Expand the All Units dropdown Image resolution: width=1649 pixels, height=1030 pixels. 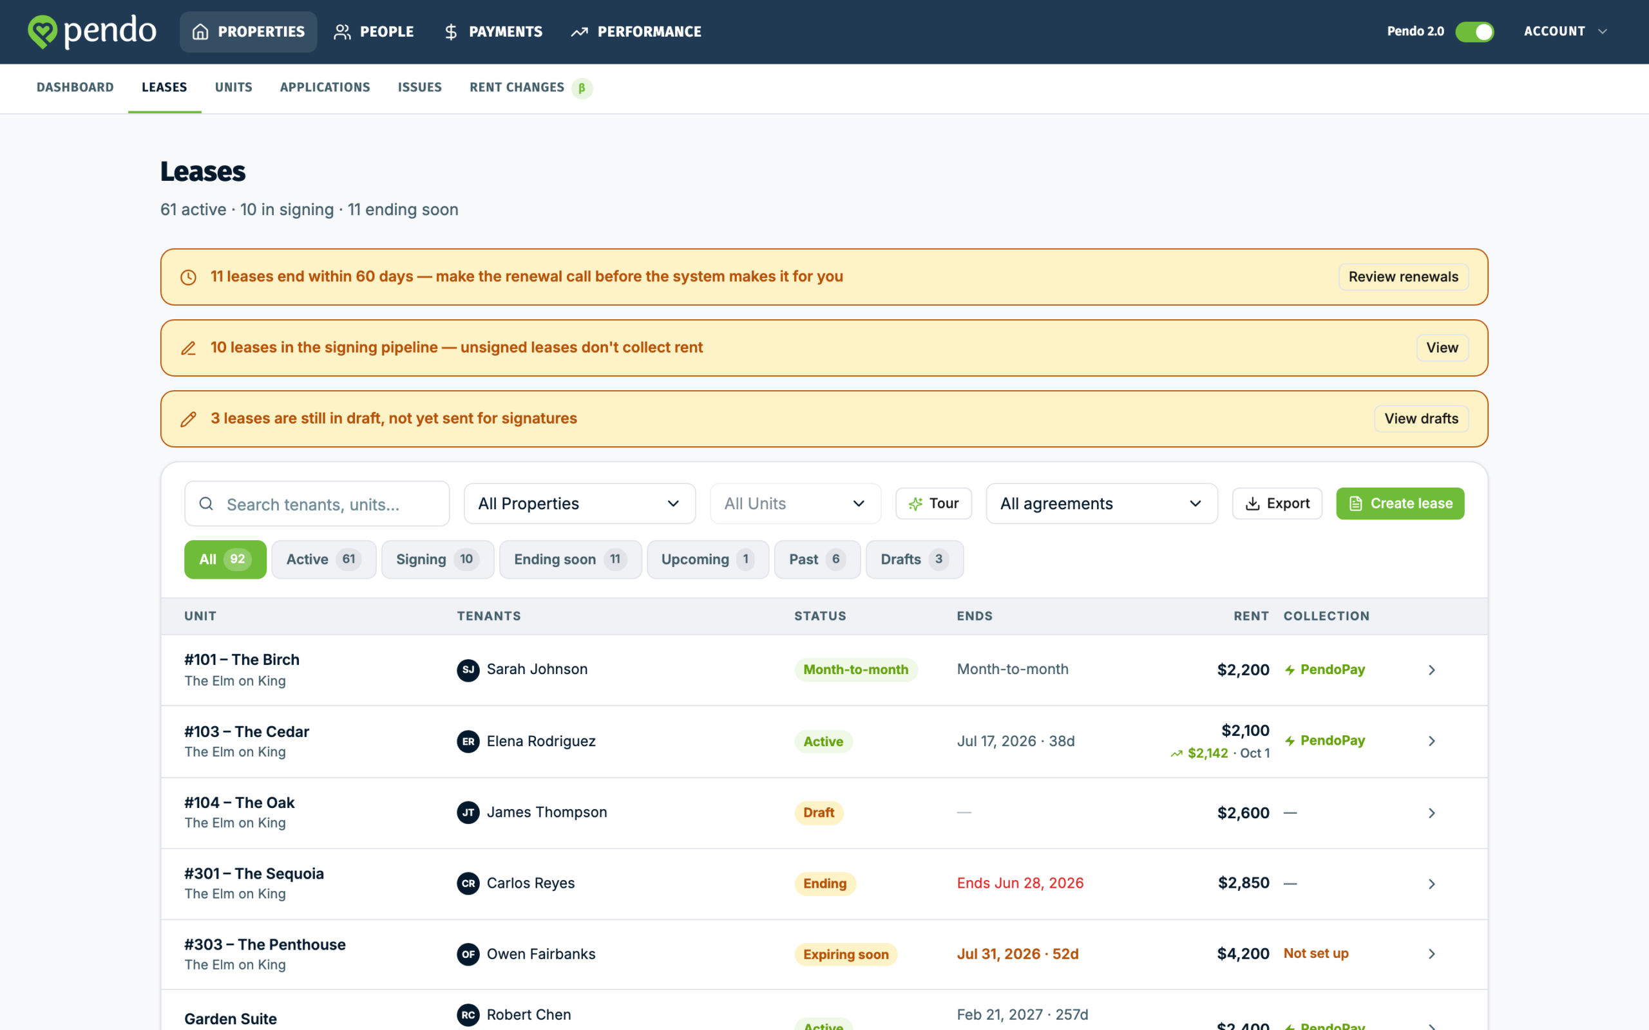pos(796,503)
